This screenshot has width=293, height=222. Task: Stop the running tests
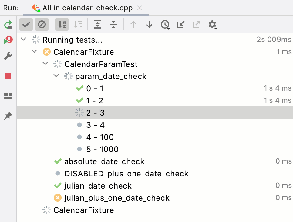point(8,76)
